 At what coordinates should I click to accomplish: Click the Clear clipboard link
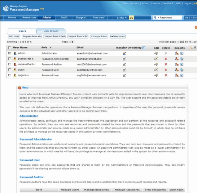click(x=130, y=3)
